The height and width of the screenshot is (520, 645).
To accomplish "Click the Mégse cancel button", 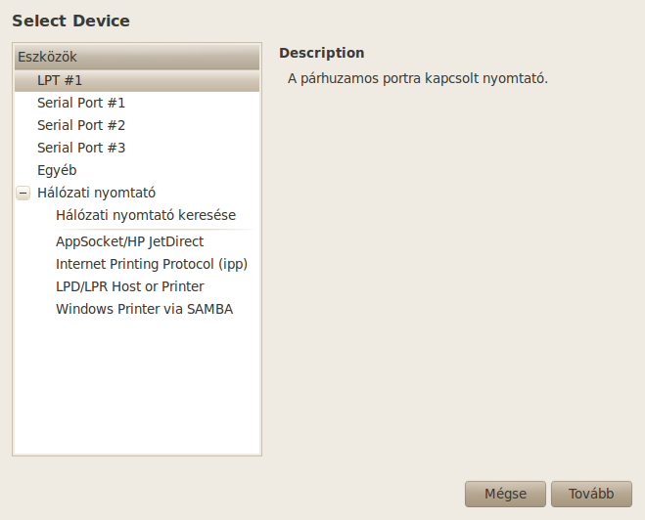I will click(x=505, y=494).
